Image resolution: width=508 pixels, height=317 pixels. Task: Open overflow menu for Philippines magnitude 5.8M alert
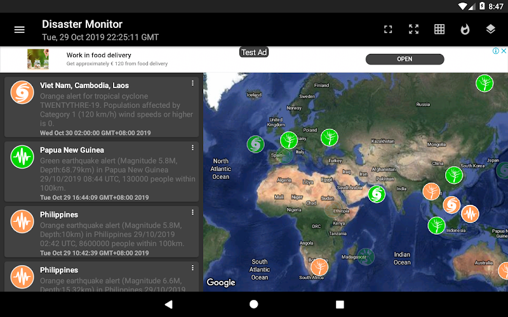coord(192,212)
